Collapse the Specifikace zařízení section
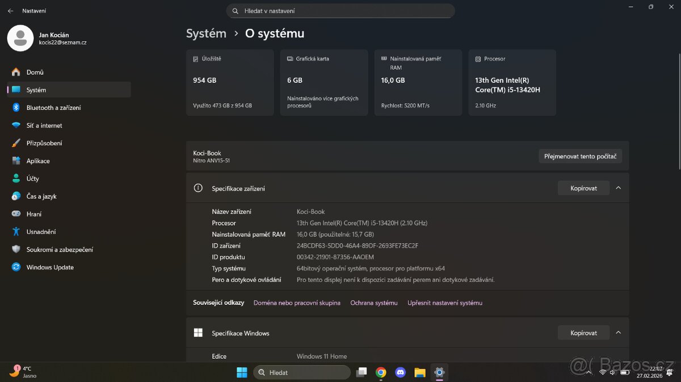The height and width of the screenshot is (382, 681). [618, 188]
